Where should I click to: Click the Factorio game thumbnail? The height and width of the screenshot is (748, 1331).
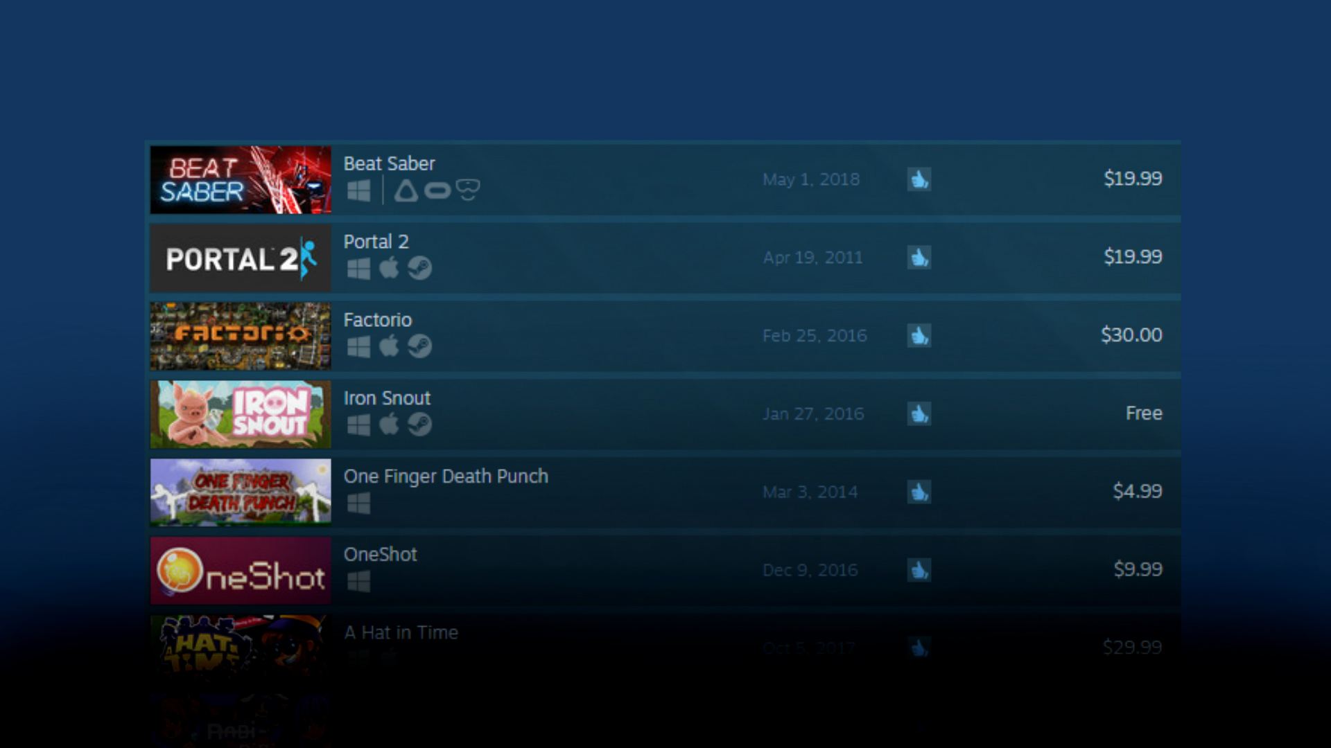coord(241,335)
